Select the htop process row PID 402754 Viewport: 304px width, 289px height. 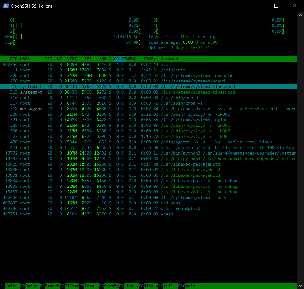tap(148, 65)
